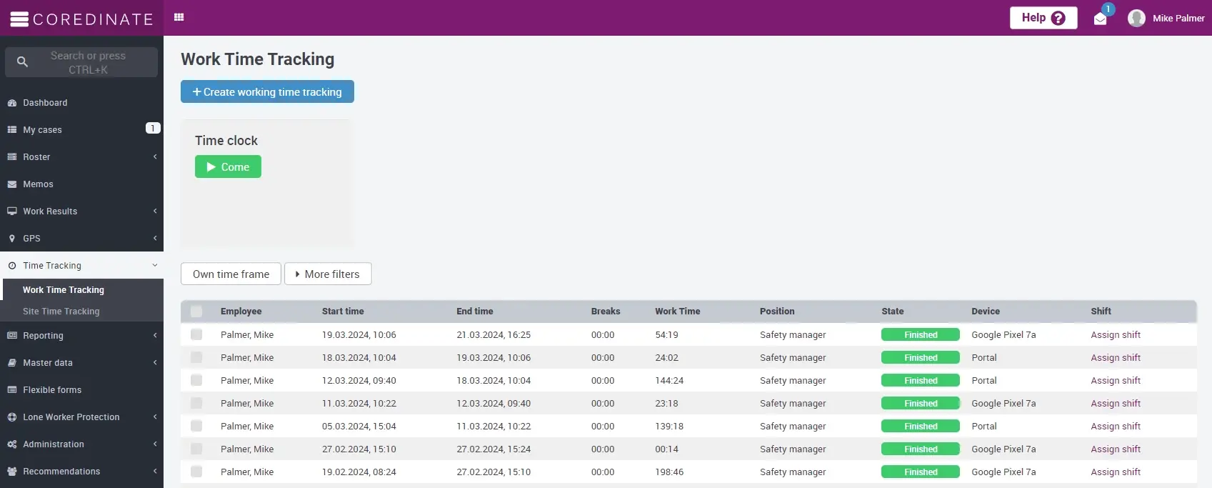
Task: Select the checkbox for 27.02.2024, 15:10 row
Action: 196,449
